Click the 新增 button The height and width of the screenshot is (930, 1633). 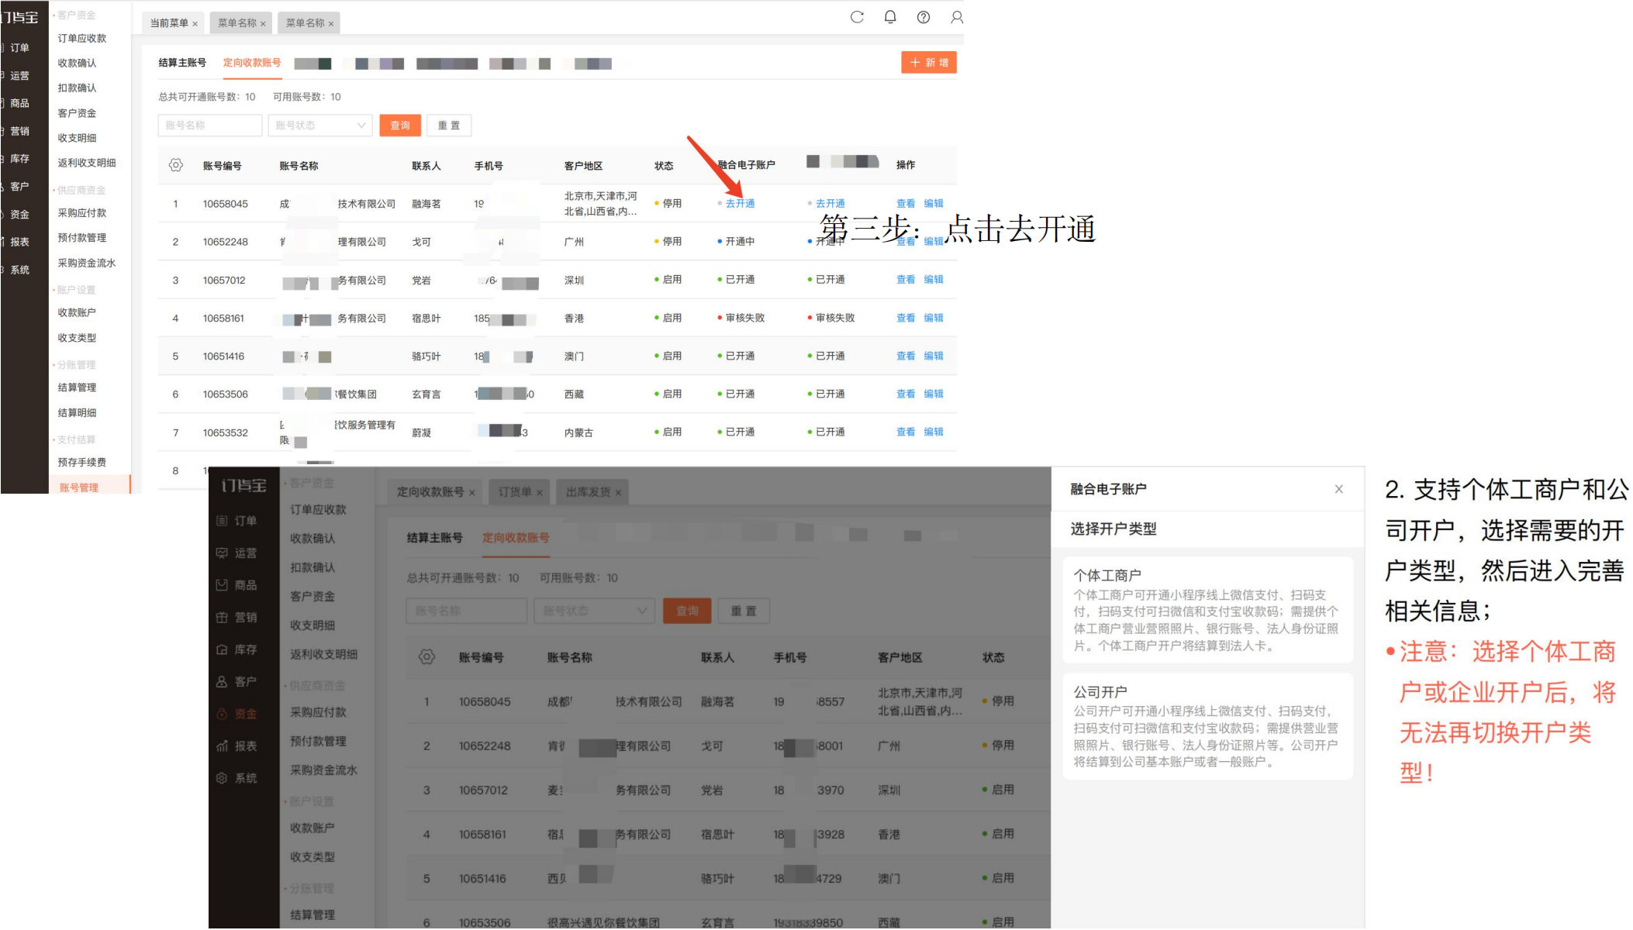(929, 63)
